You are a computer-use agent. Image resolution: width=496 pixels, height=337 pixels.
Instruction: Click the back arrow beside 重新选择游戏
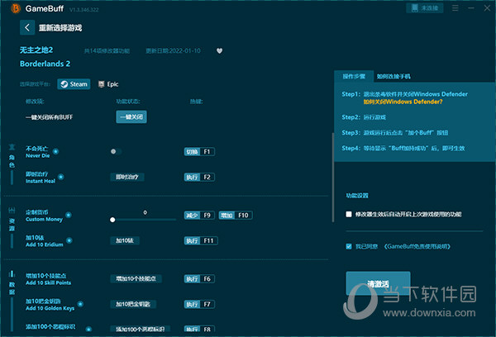pyautogui.click(x=28, y=27)
